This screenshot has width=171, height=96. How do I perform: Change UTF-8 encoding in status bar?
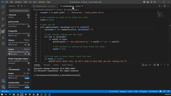coord(130,91)
